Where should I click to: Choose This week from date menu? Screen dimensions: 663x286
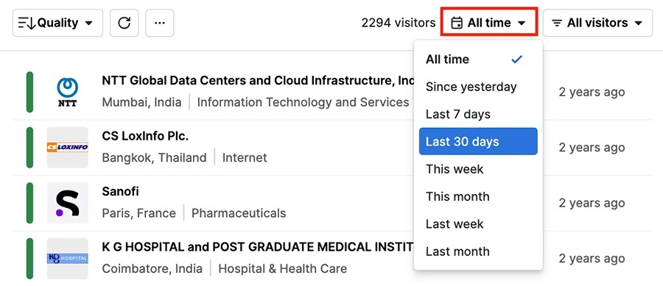pyautogui.click(x=478, y=169)
